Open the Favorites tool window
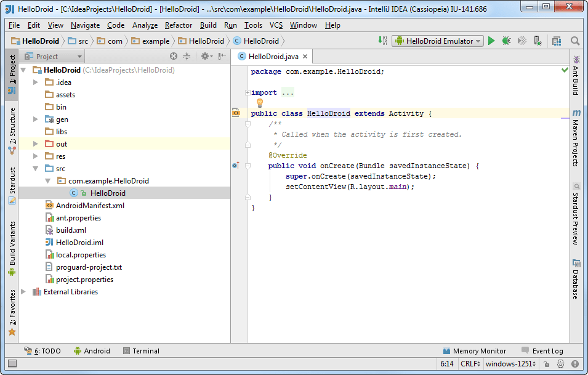Screen dimensions: 588x375 [12, 312]
